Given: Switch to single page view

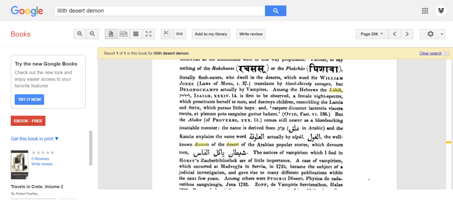Looking at the screenshot, I should tap(111, 34).
